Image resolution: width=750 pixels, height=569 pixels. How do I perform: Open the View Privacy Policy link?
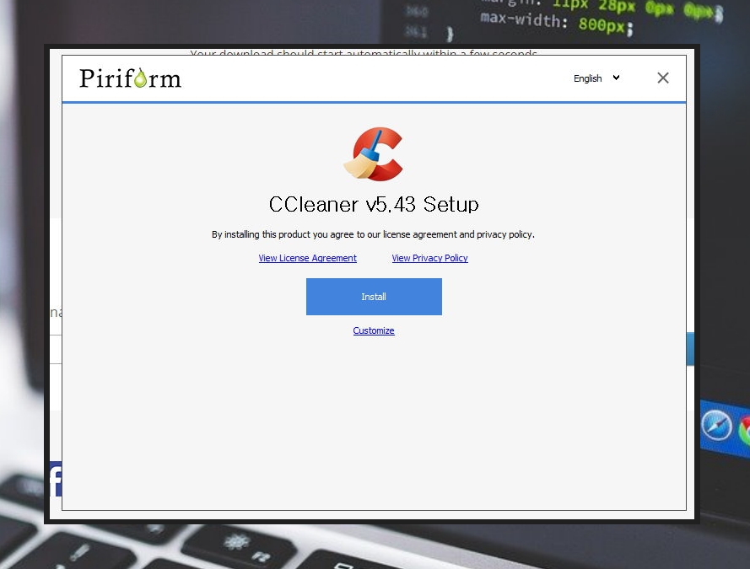point(429,258)
